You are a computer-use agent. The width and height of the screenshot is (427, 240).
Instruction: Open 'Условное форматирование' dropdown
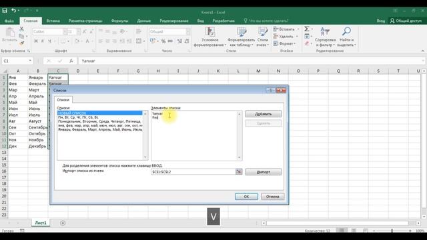[210, 37]
